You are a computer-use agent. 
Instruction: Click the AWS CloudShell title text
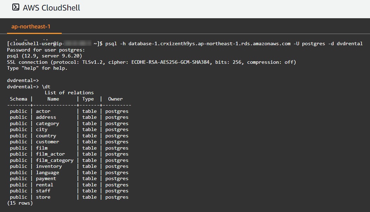point(52,8)
